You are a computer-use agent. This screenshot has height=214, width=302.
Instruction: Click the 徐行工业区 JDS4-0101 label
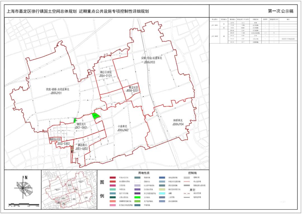(x=105, y=74)
